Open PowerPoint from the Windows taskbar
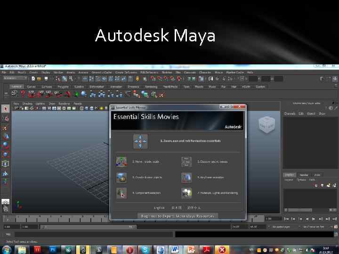This screenshot has width=339, height=254. click(191, 250)
